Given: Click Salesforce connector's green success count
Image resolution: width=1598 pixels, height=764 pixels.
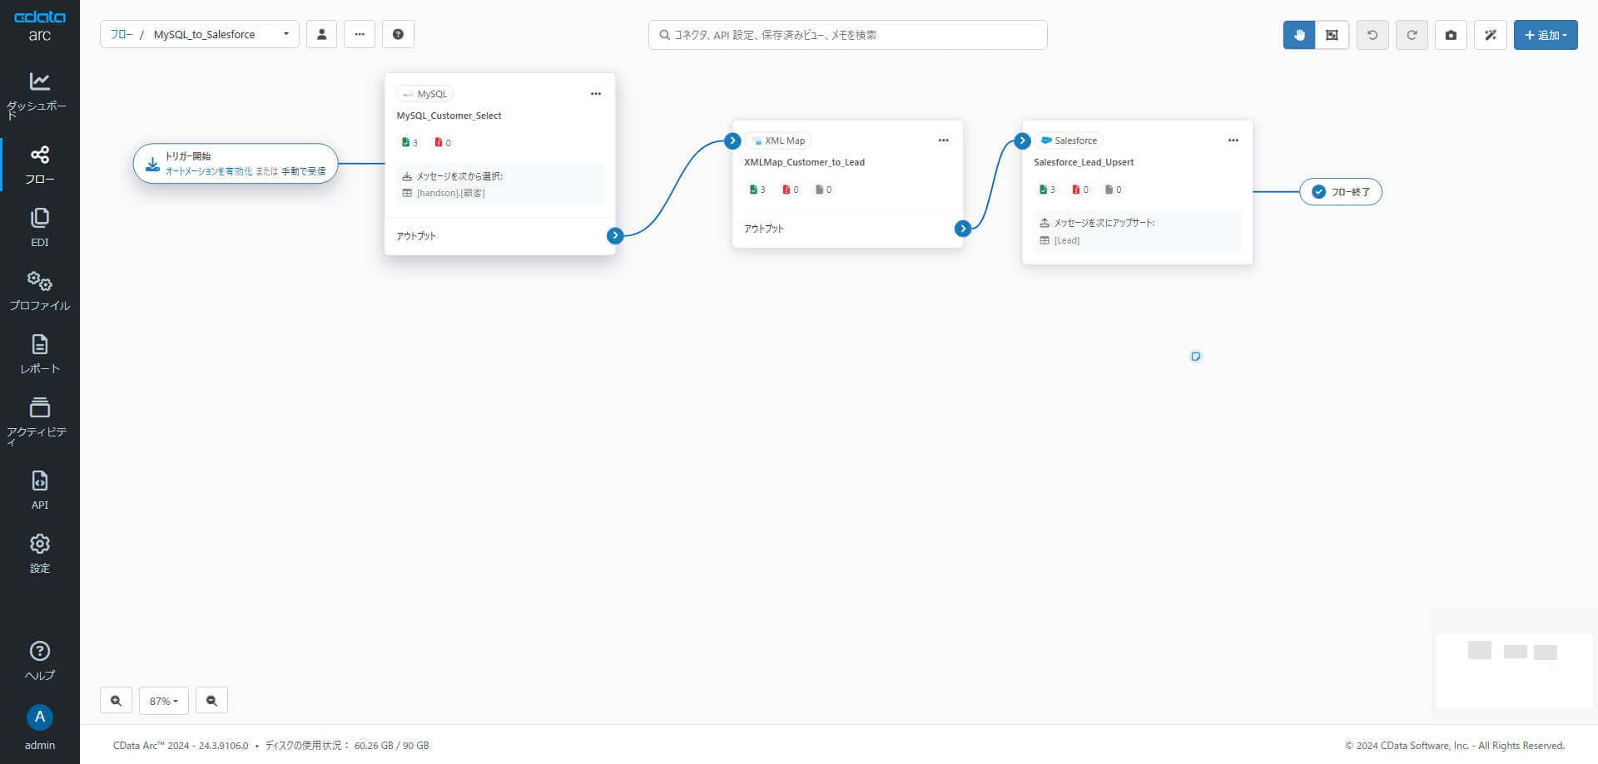Looking at the screenshot, I should coord(1047,190).
